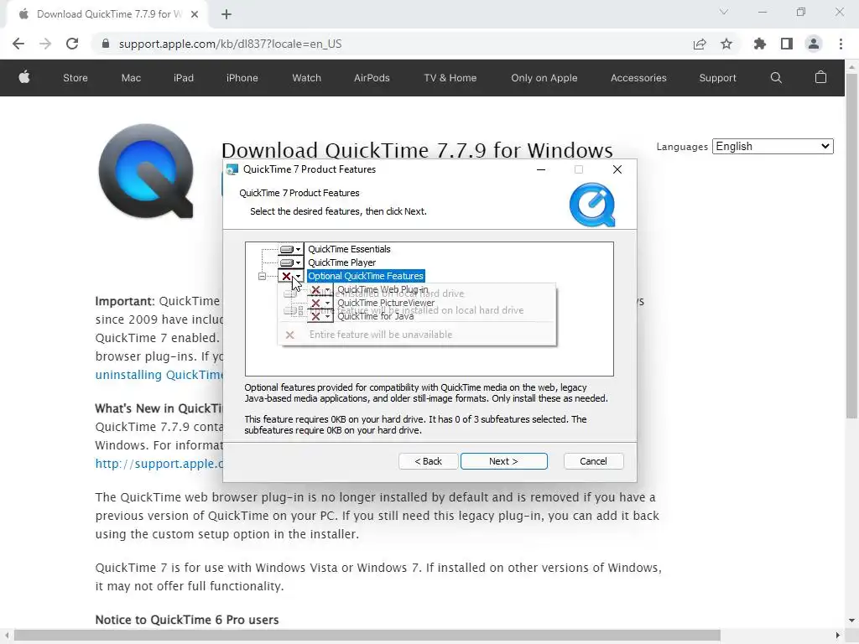Open a new browser tab
Screen dimensions: 859x644
click(226, 14)
